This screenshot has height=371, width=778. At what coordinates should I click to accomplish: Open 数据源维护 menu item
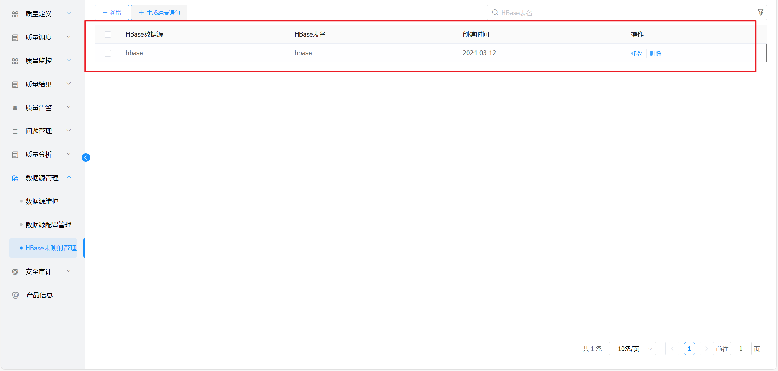[x=42, y=201]
